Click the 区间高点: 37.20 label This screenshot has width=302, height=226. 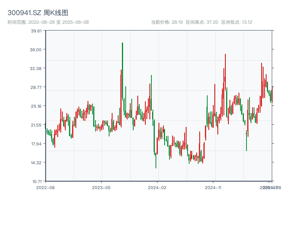point(202,22)
